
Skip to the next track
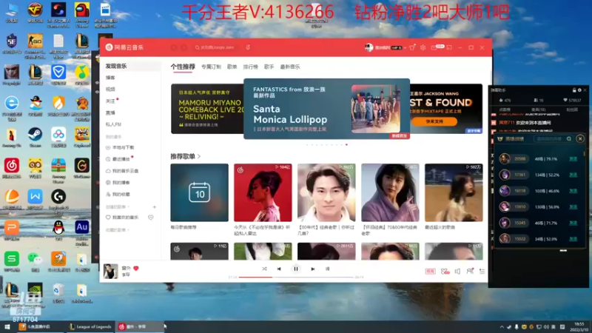(x=312, y=269)
